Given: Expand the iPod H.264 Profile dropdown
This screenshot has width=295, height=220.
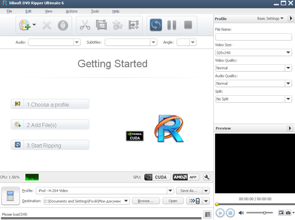Looking at the screenshot, I should (x=170, y=191).
